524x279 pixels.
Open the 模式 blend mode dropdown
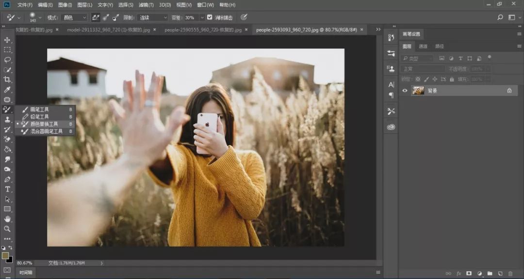point(73,17)
